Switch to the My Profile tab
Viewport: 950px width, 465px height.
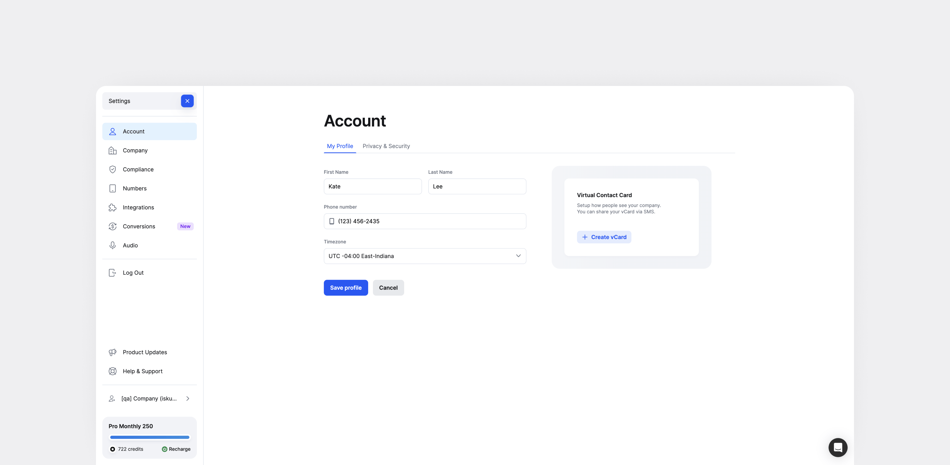(x=340, y=146)
